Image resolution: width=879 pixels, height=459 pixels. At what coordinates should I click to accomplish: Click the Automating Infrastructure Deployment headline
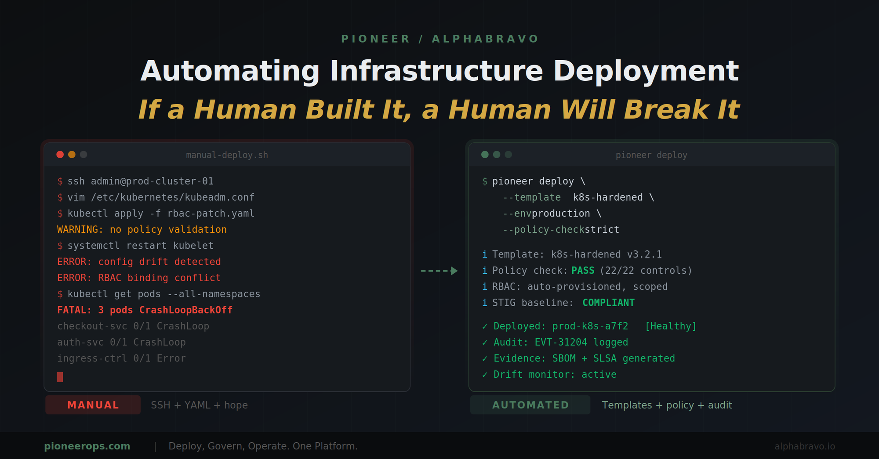click(x=439, y=71)
